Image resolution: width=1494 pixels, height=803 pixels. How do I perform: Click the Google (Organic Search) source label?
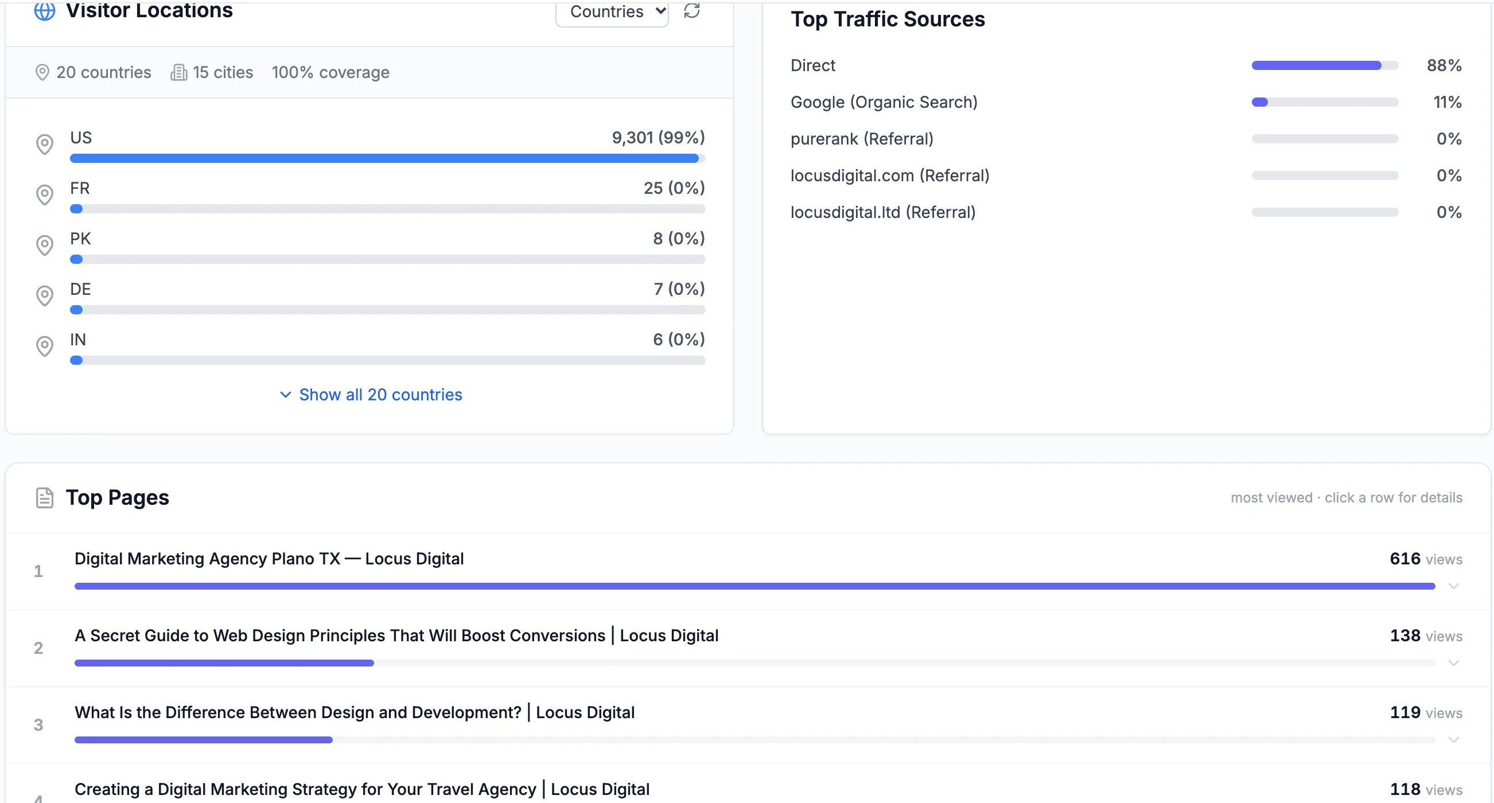pos(884,102)
